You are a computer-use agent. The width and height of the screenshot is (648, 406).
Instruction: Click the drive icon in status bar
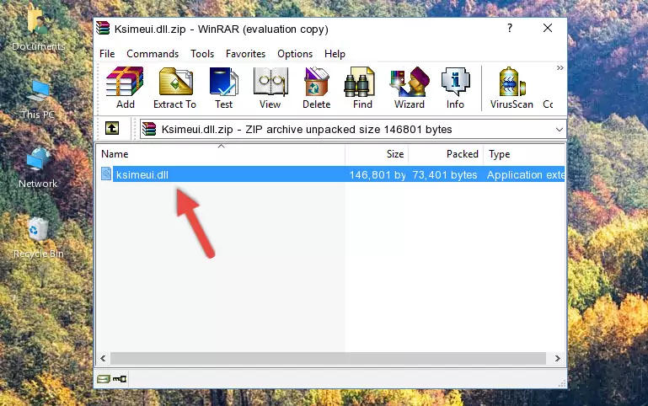[104, 378]
